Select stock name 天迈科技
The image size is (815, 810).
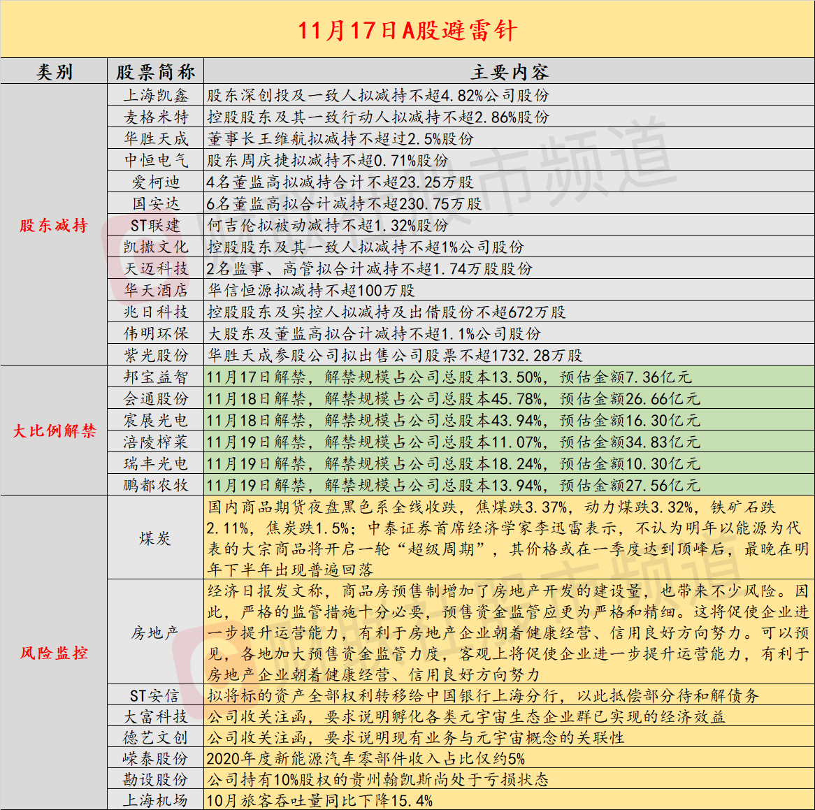point(155,268)
